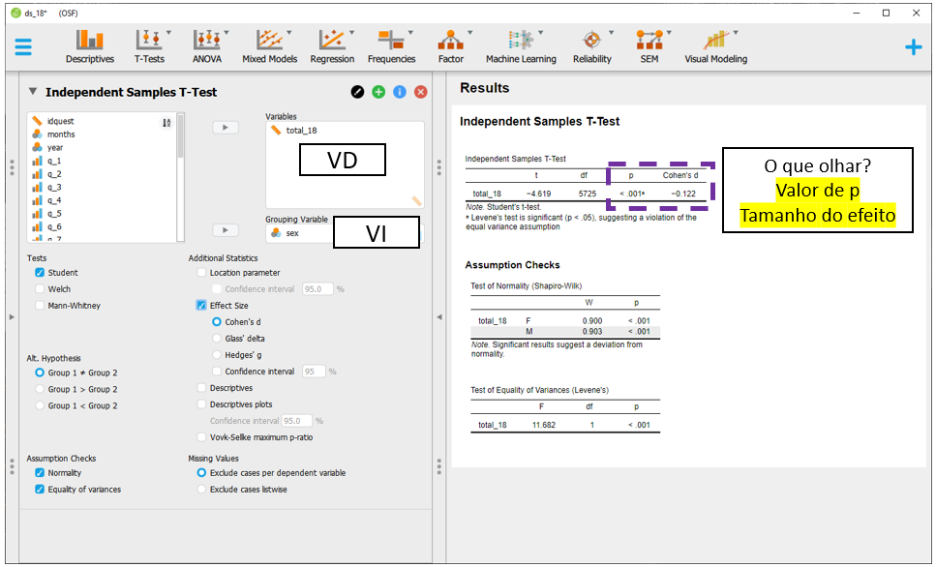Screen dimensions: 936x567
Task: Enable the Location parameter checkbox
Action: (201, 272)
